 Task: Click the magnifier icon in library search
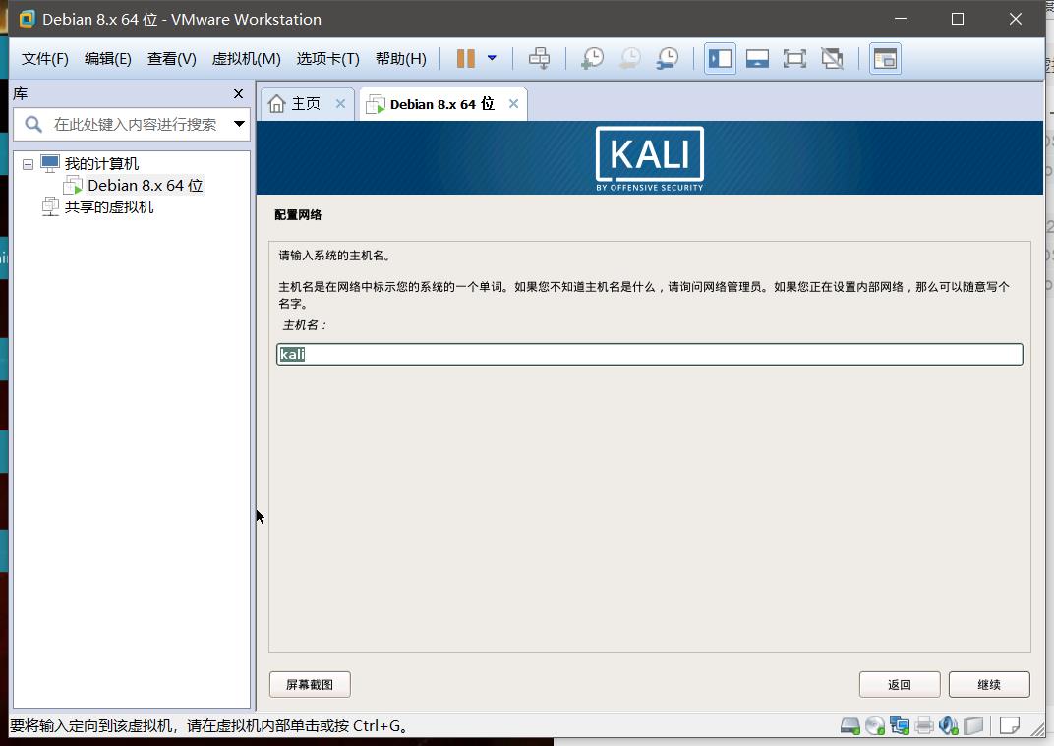pyautogui.click(x=33, y=124)
